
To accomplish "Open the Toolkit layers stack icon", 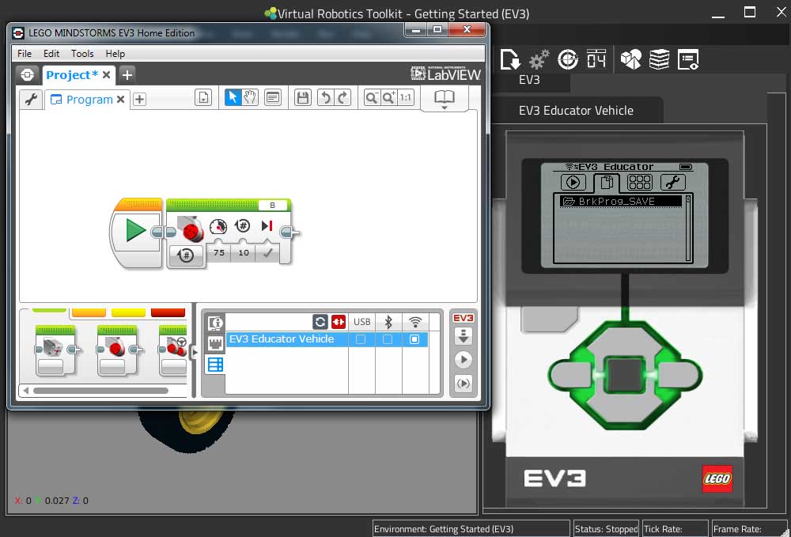I will pyautogui.click(x=660, y=59).
